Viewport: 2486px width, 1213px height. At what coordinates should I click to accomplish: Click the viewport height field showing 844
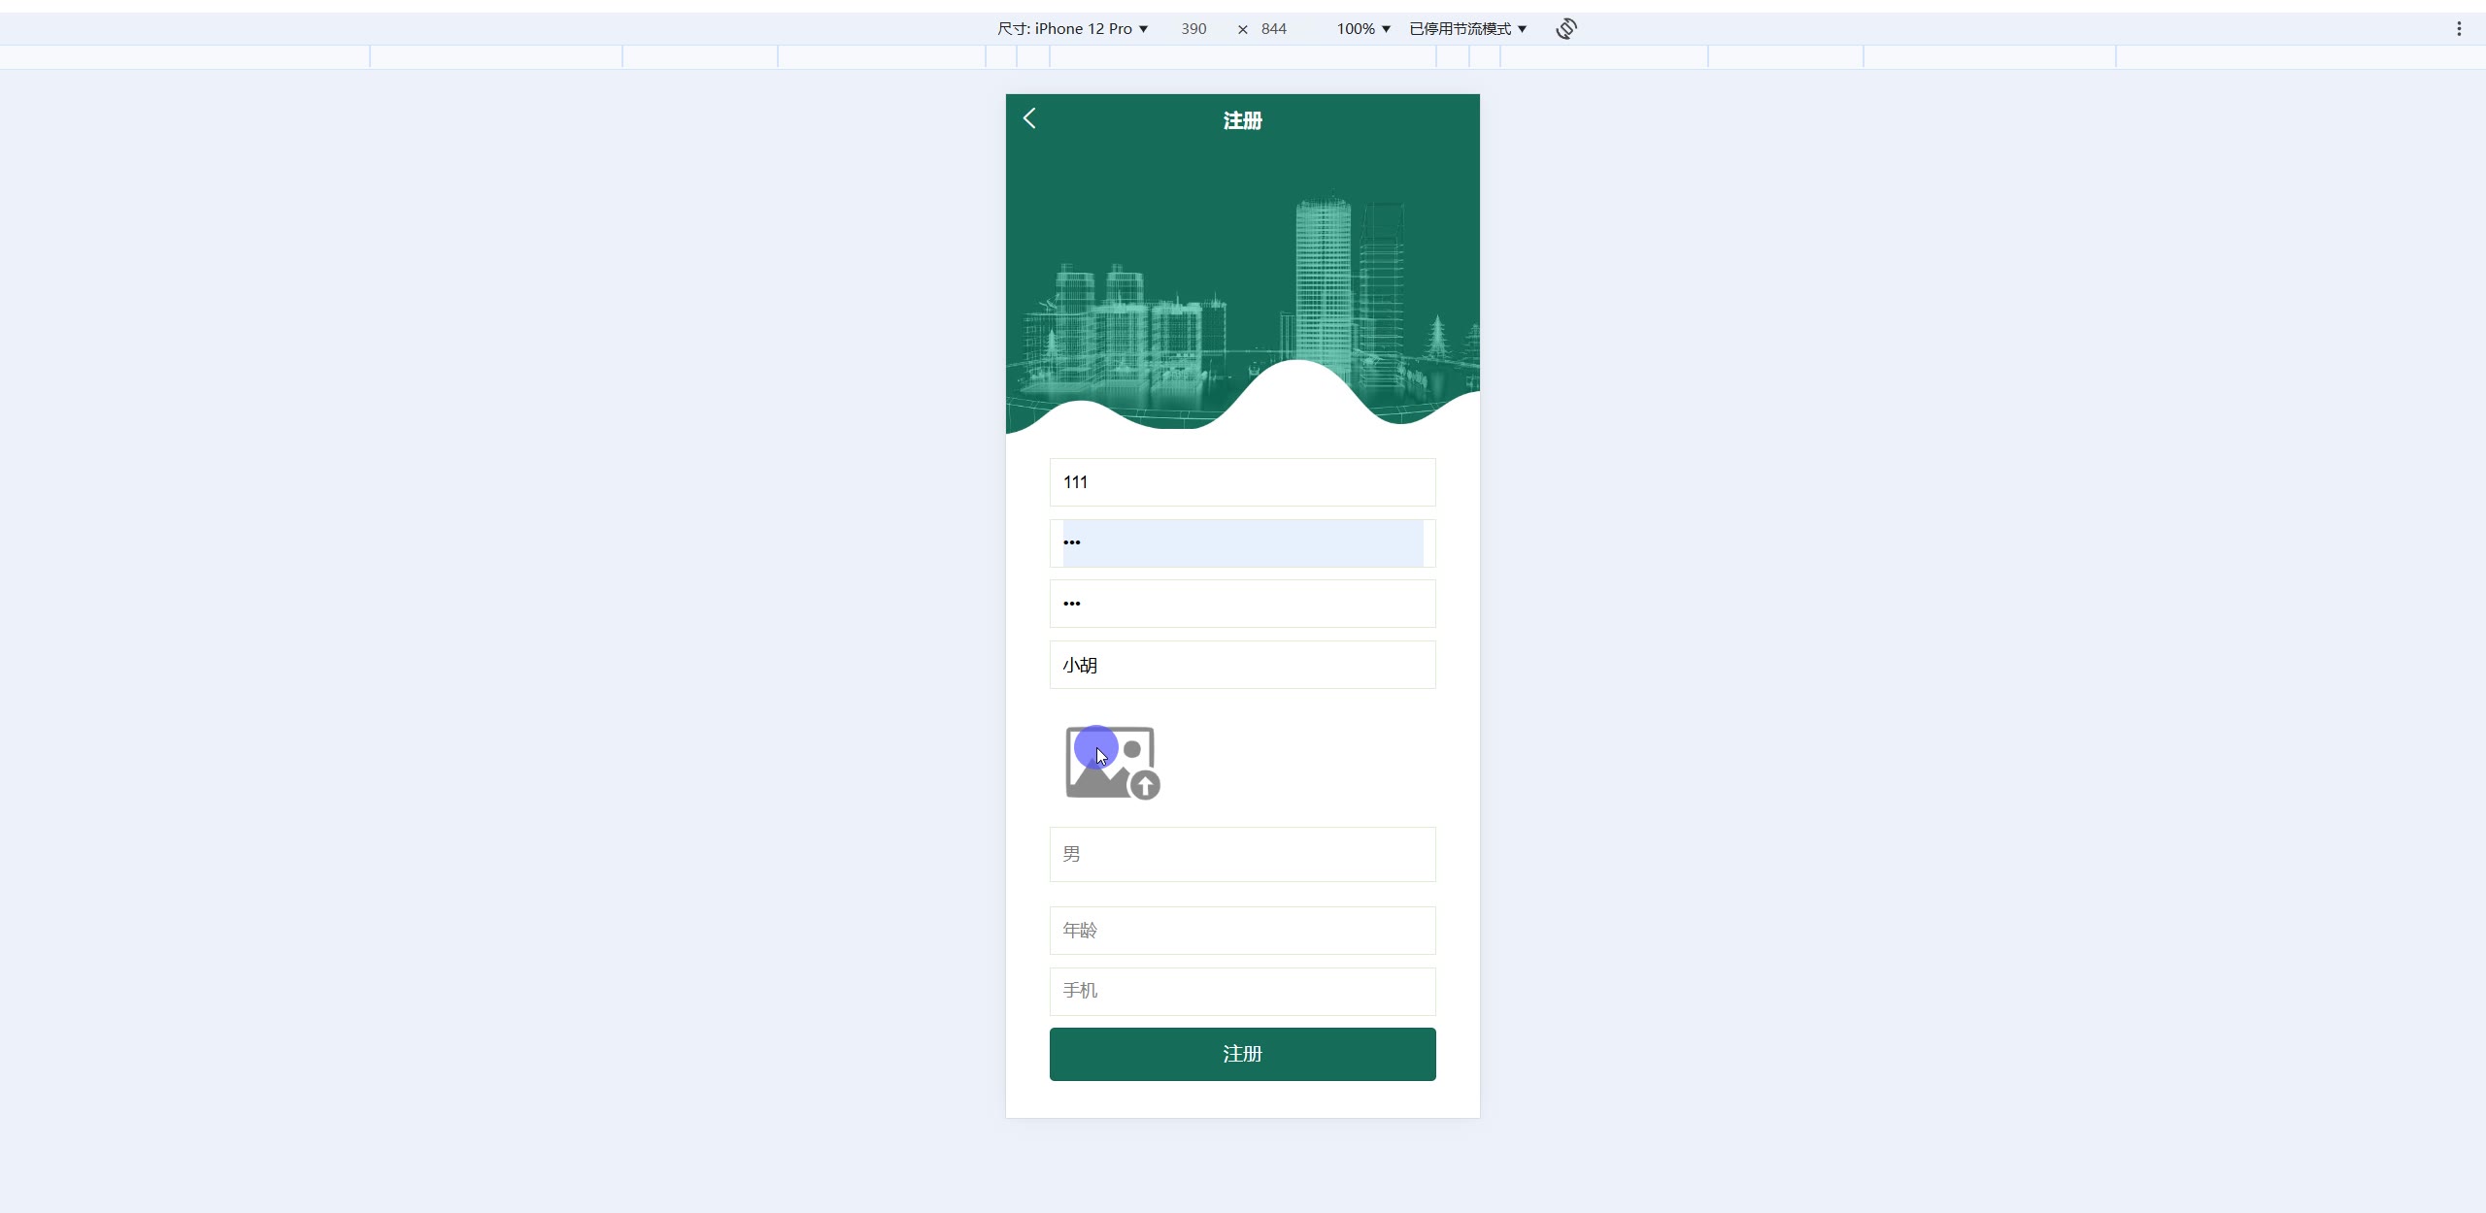1273,29
